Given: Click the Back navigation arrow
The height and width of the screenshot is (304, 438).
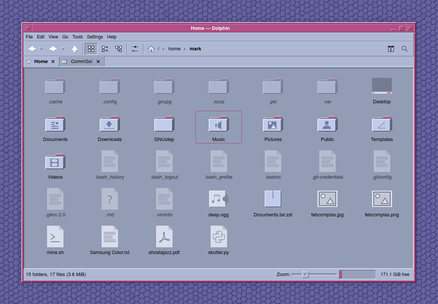Looking at the screenshot, I should pos(32,49).
